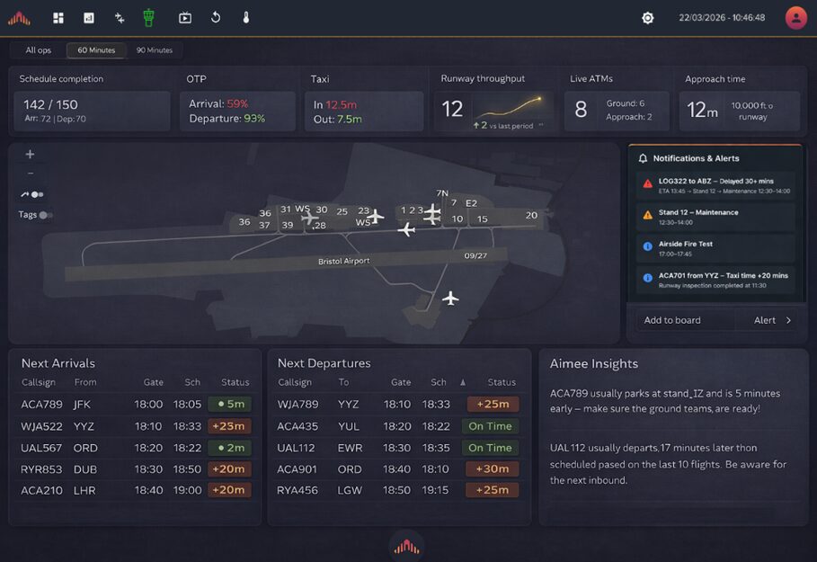Click the Notifications bell icon

click(x=643, y=158)
